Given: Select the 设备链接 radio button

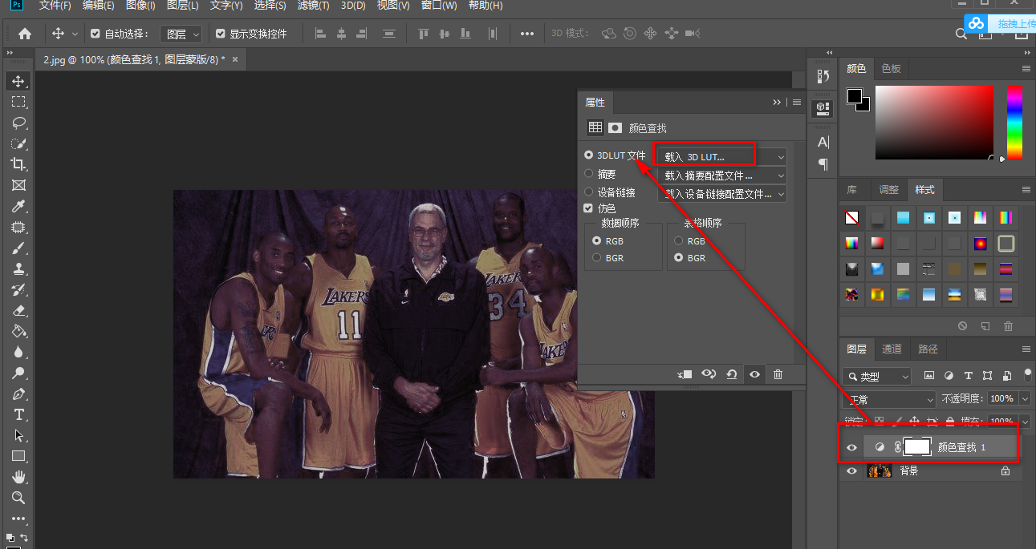Looking at the screenshot, I should point(589,192).
